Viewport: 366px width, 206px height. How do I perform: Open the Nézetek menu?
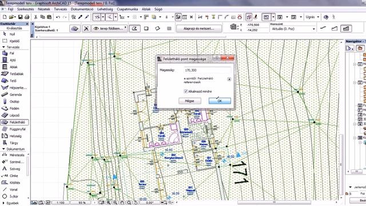point(44,9)
